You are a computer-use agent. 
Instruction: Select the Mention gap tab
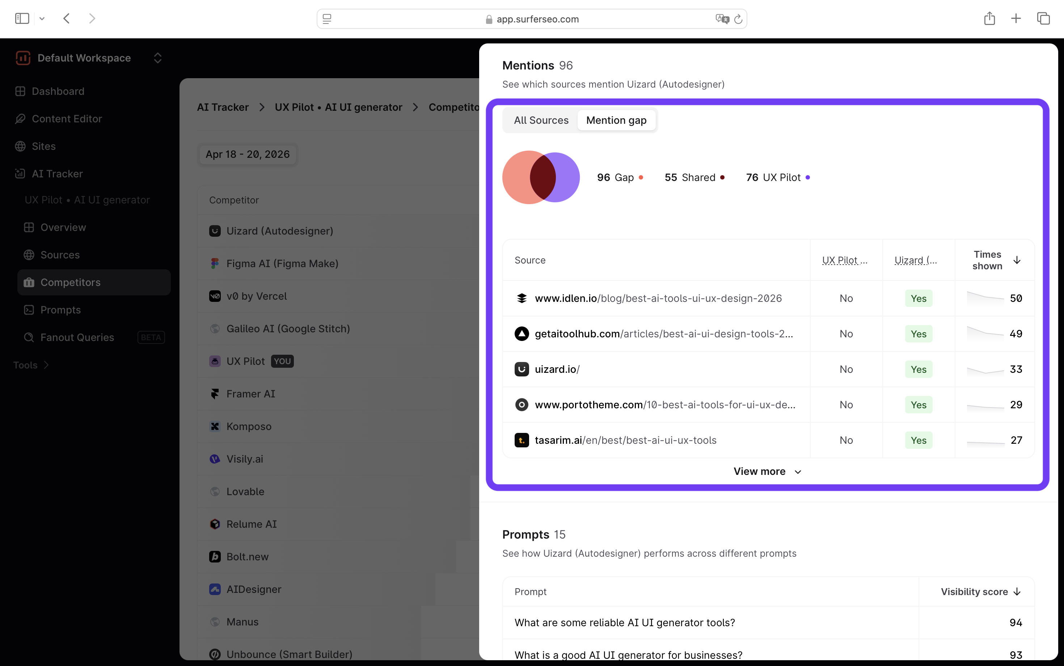[x=616, y=120]
